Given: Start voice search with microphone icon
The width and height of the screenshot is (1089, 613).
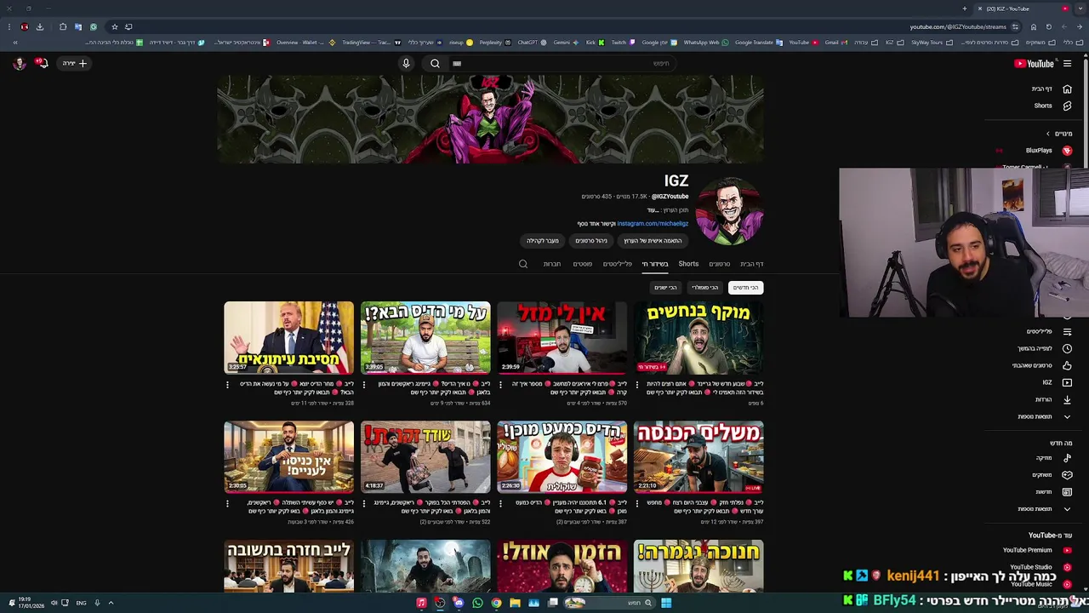Looking at the screenshot, I should 406,63.
